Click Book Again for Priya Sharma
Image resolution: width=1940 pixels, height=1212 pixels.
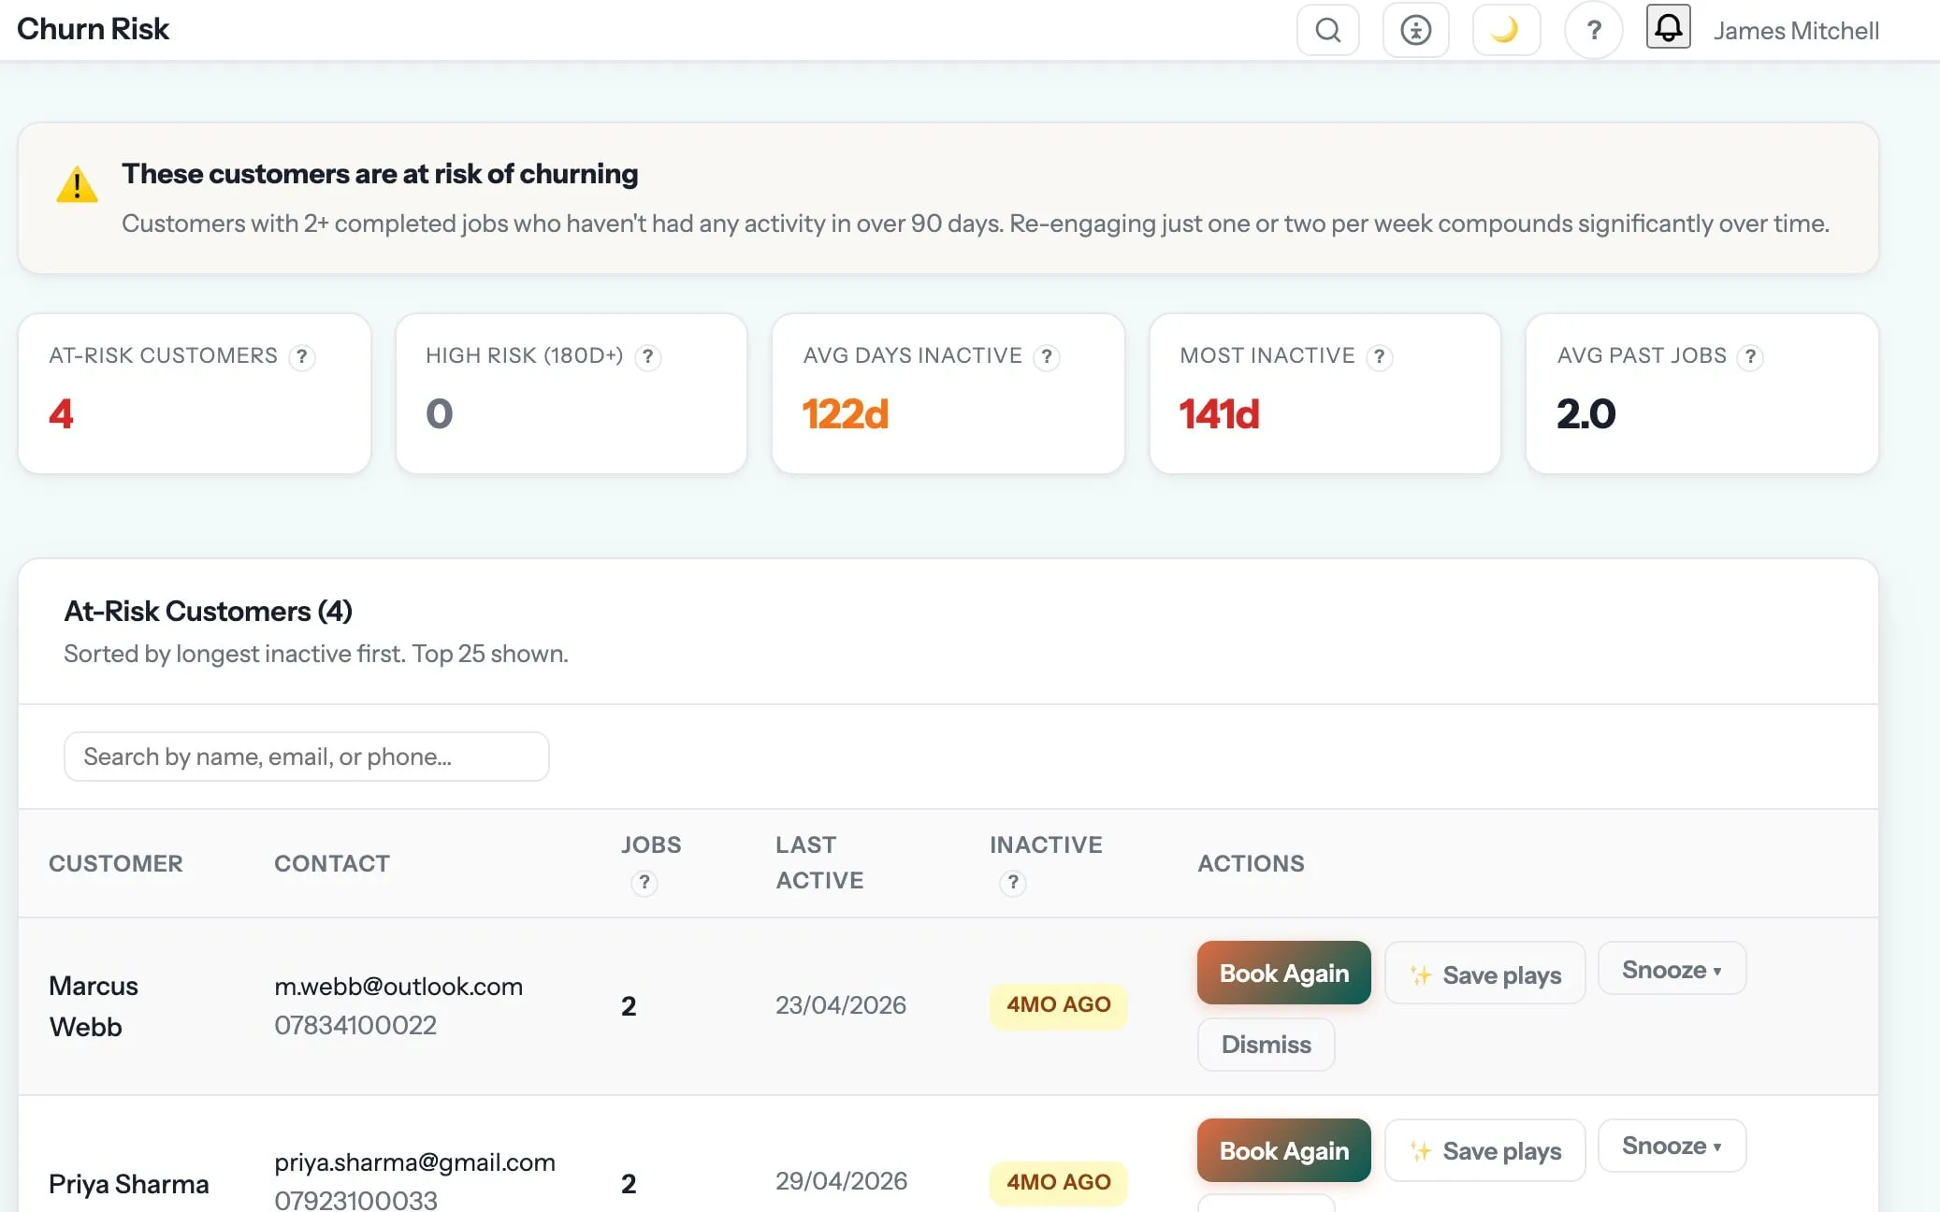(x=1283, y=1150)
